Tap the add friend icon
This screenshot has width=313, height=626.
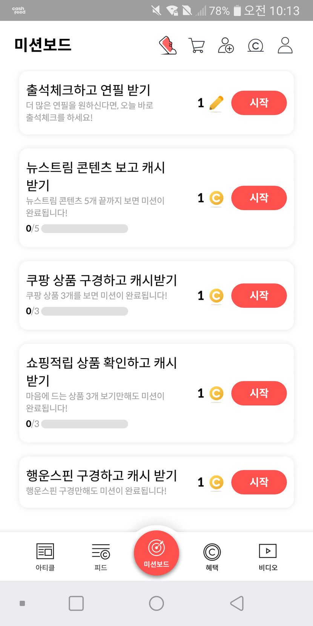226,46
